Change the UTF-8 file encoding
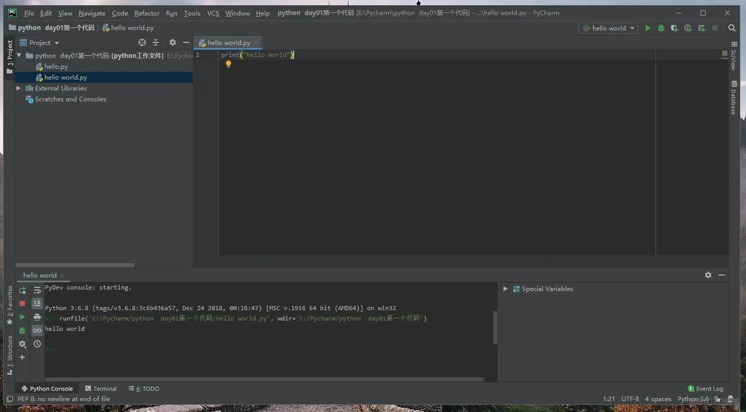 coord(630,399)
